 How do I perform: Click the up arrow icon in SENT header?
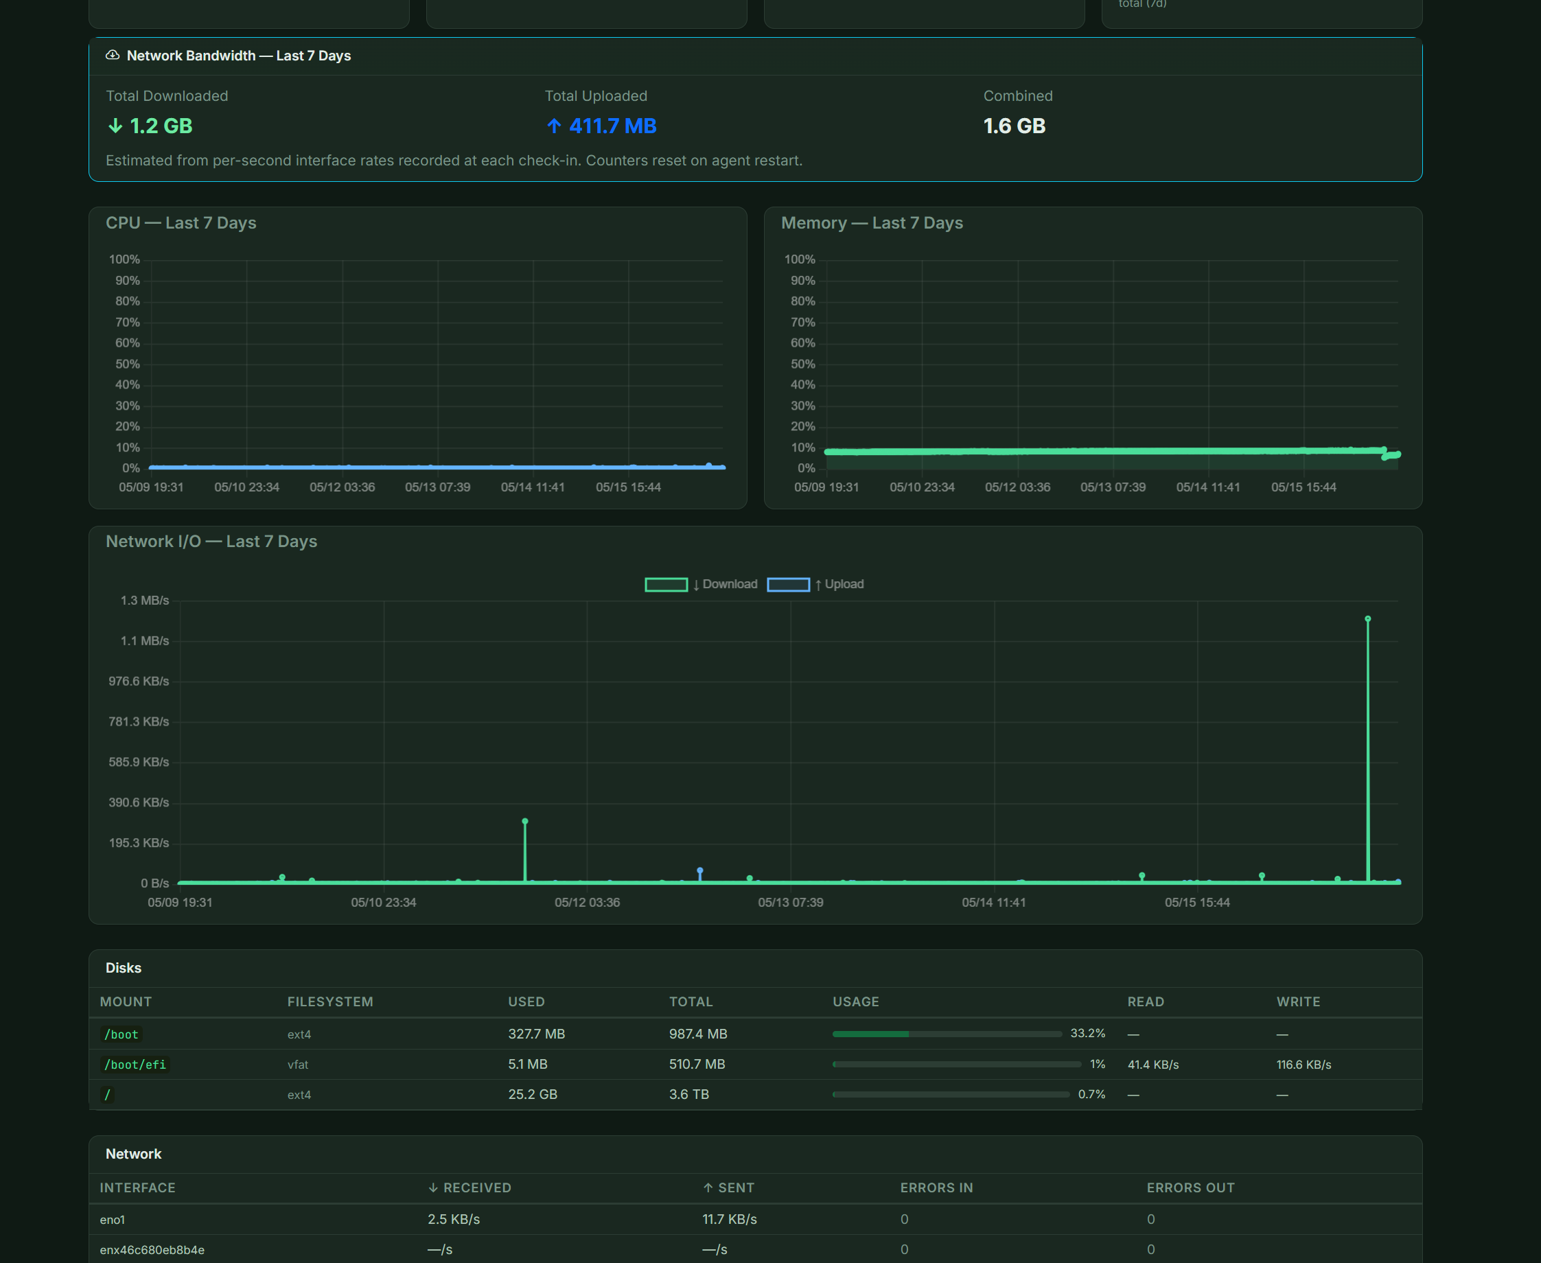tap(708, 1187)
